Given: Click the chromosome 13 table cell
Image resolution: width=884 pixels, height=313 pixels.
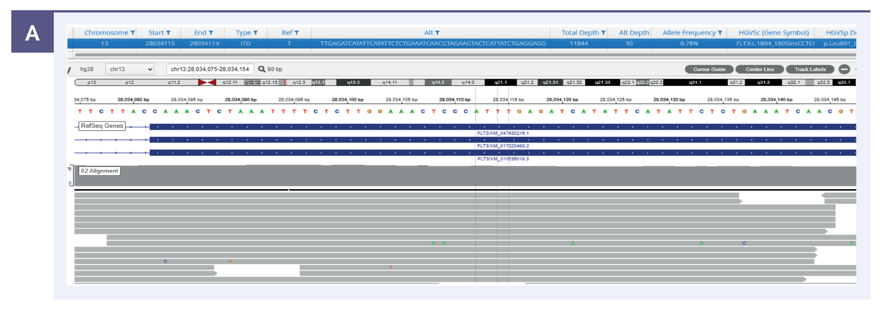Looking at the screenshot, I should (x=105, y=43).
